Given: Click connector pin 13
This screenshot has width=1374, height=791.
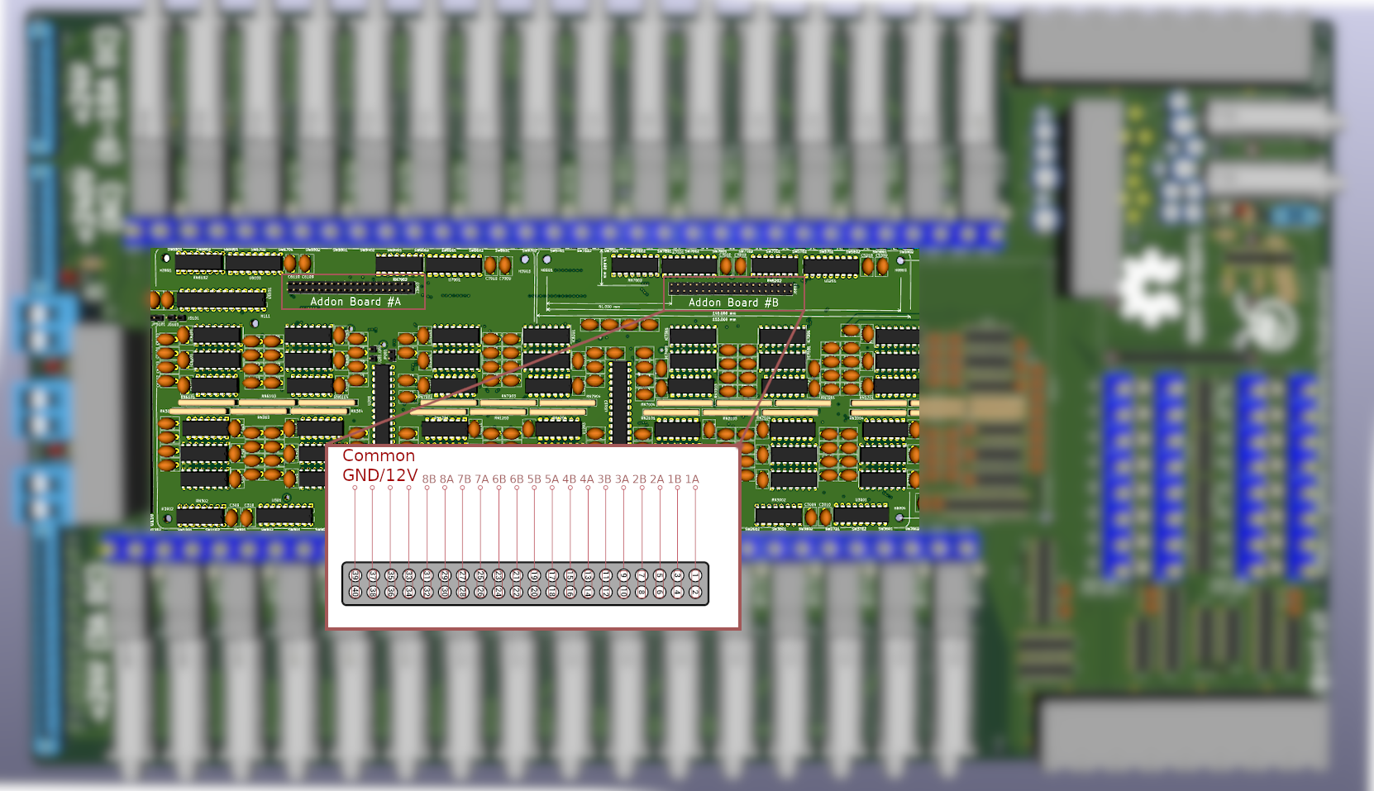Looking at the screenshot, I should point(588,575).
